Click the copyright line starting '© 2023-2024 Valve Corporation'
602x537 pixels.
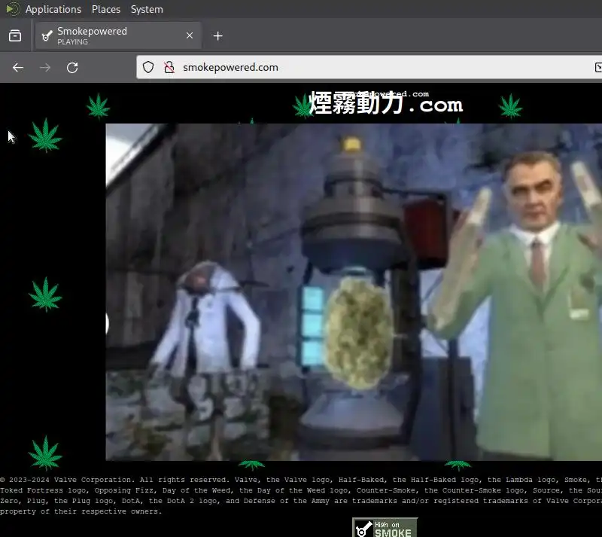tap(301, 480)
